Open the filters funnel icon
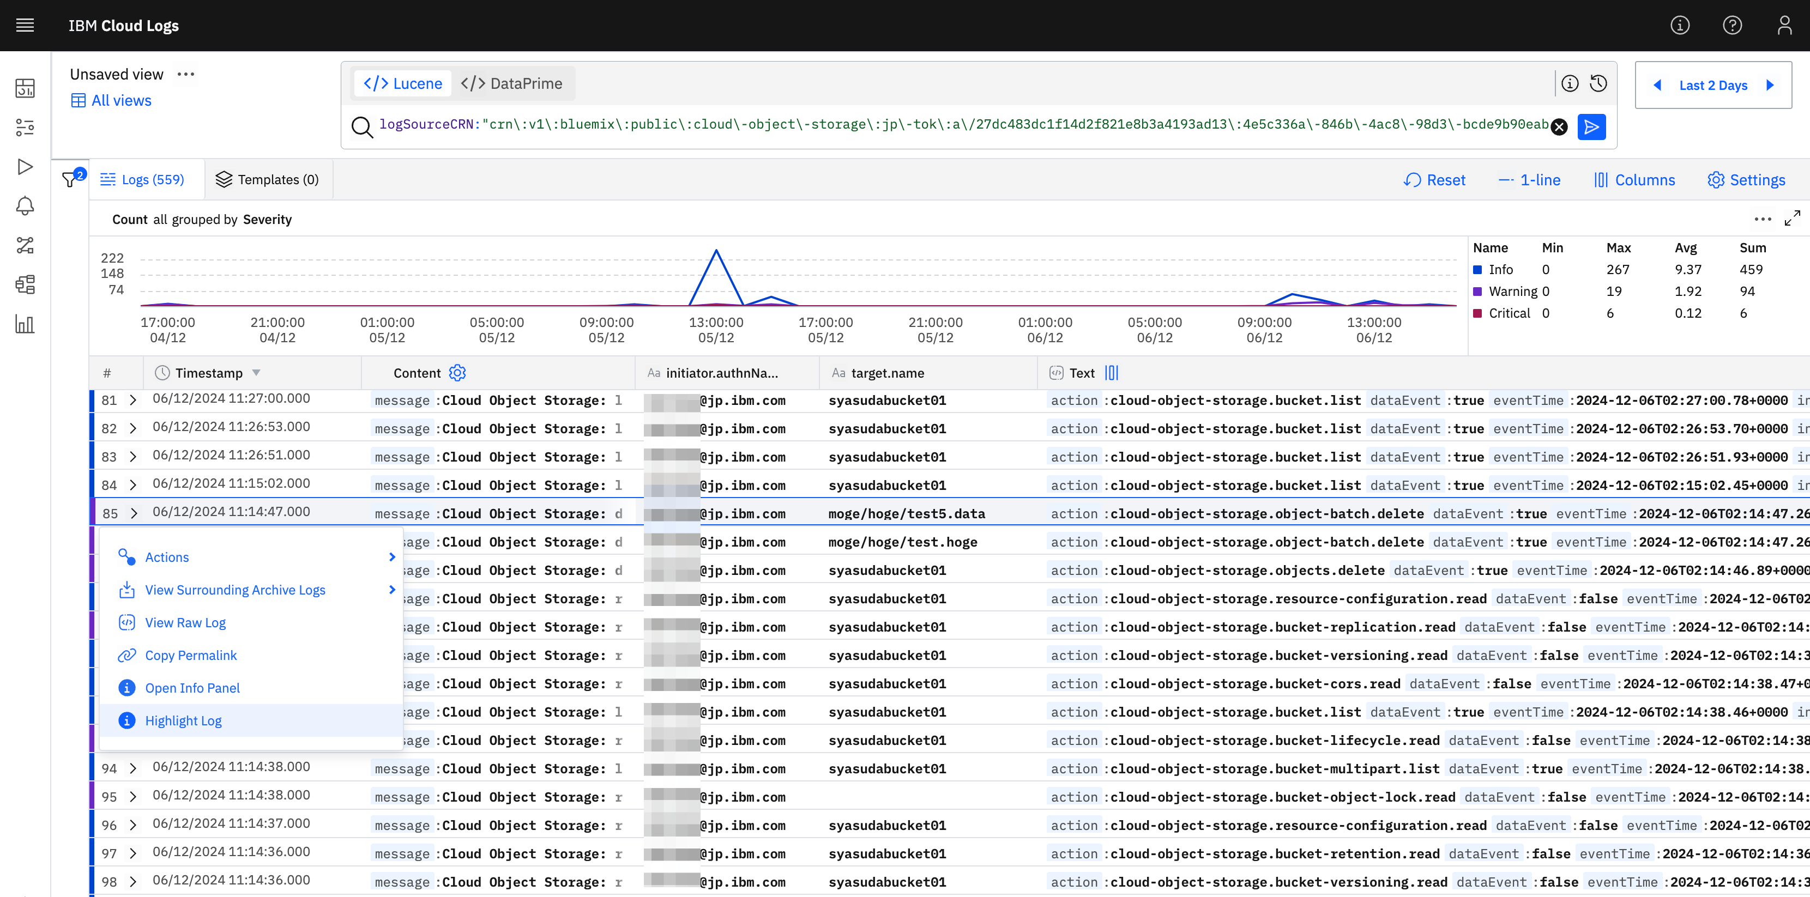 (x=70, y=180)
